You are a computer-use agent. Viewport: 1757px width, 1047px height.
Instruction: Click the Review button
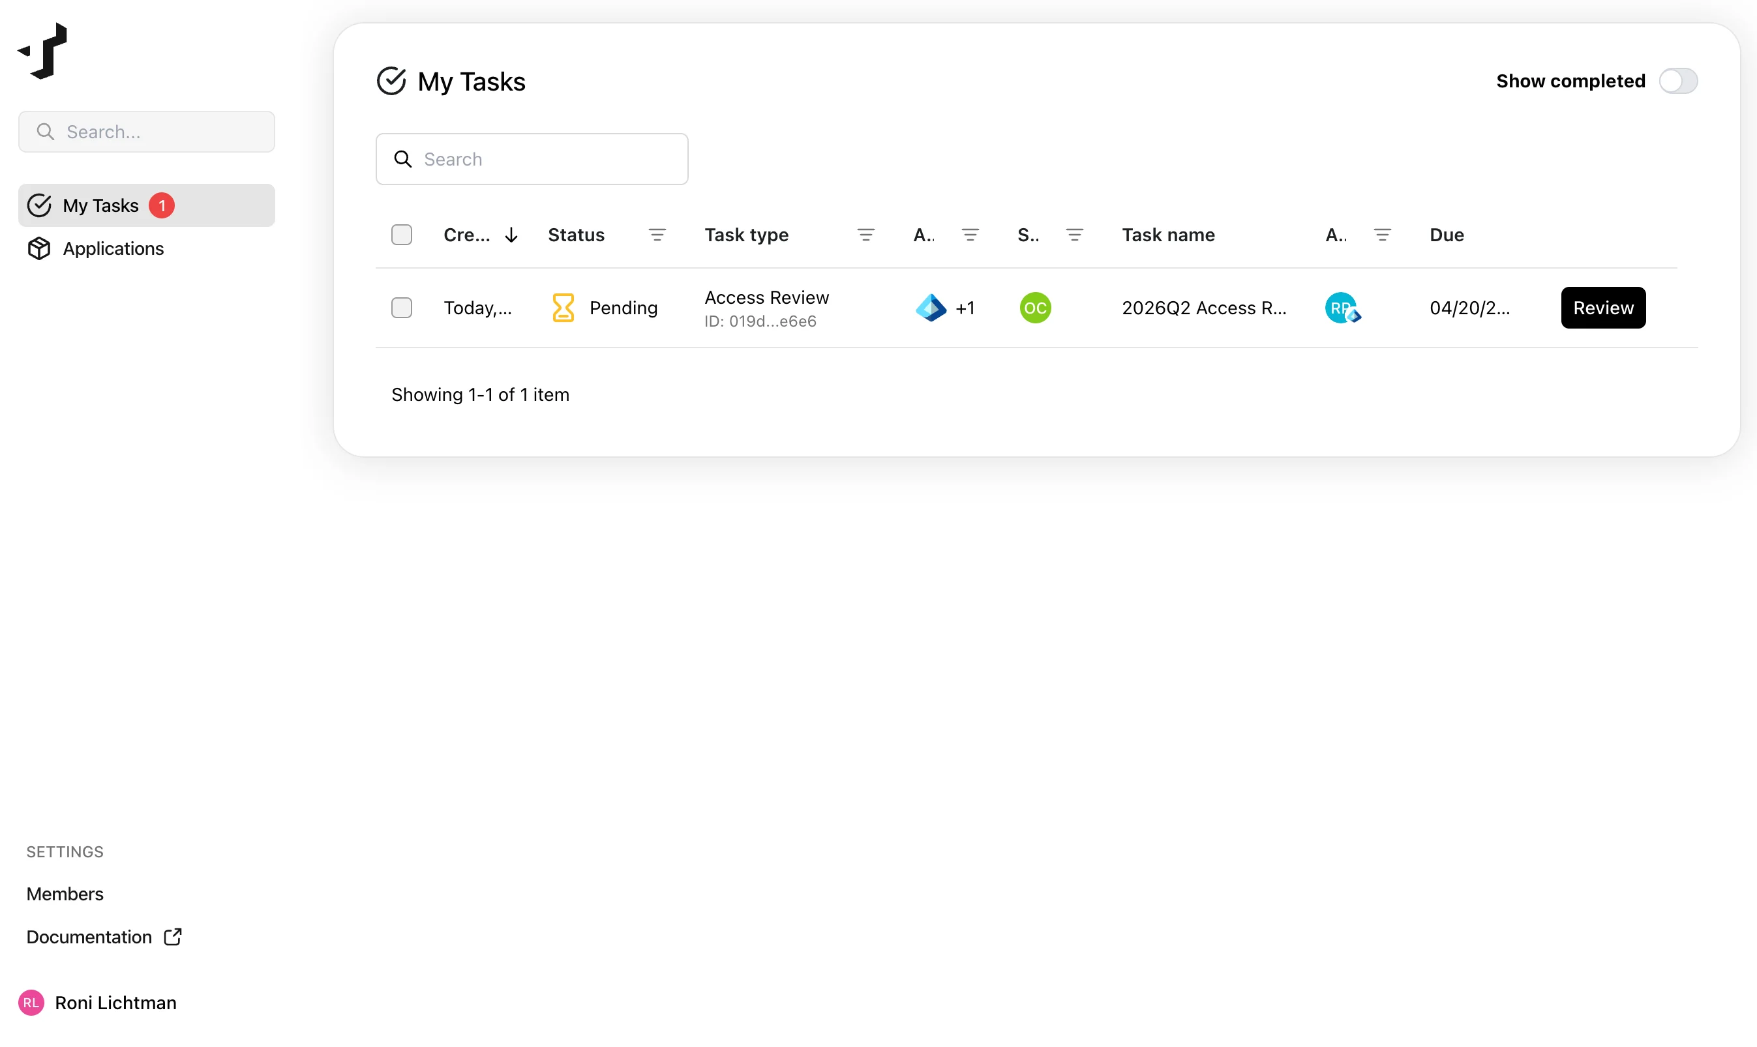click(1603, 308)
